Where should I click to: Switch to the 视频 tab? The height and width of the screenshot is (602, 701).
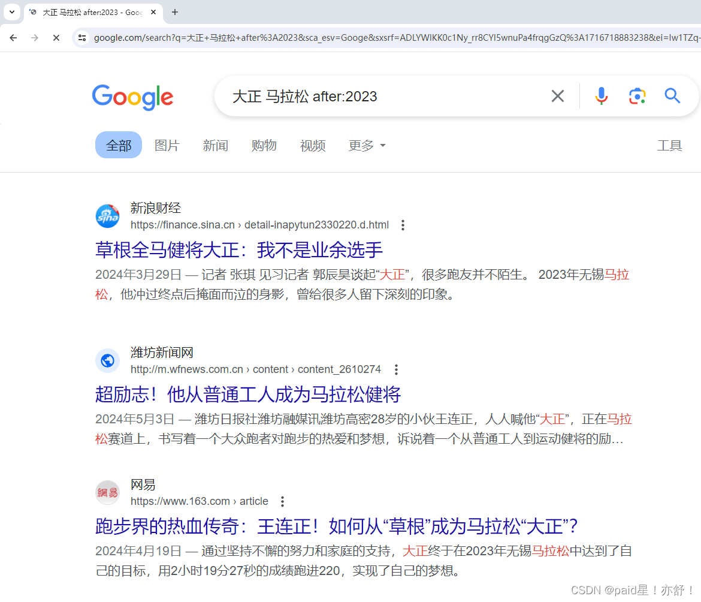click(x=313, y=145)
